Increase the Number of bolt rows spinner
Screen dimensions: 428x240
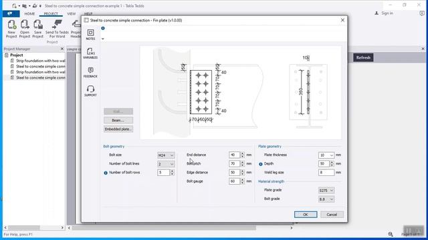click(172, 171)
